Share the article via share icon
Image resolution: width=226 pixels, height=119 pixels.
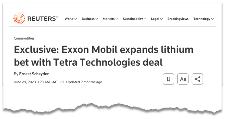[197, 79]
